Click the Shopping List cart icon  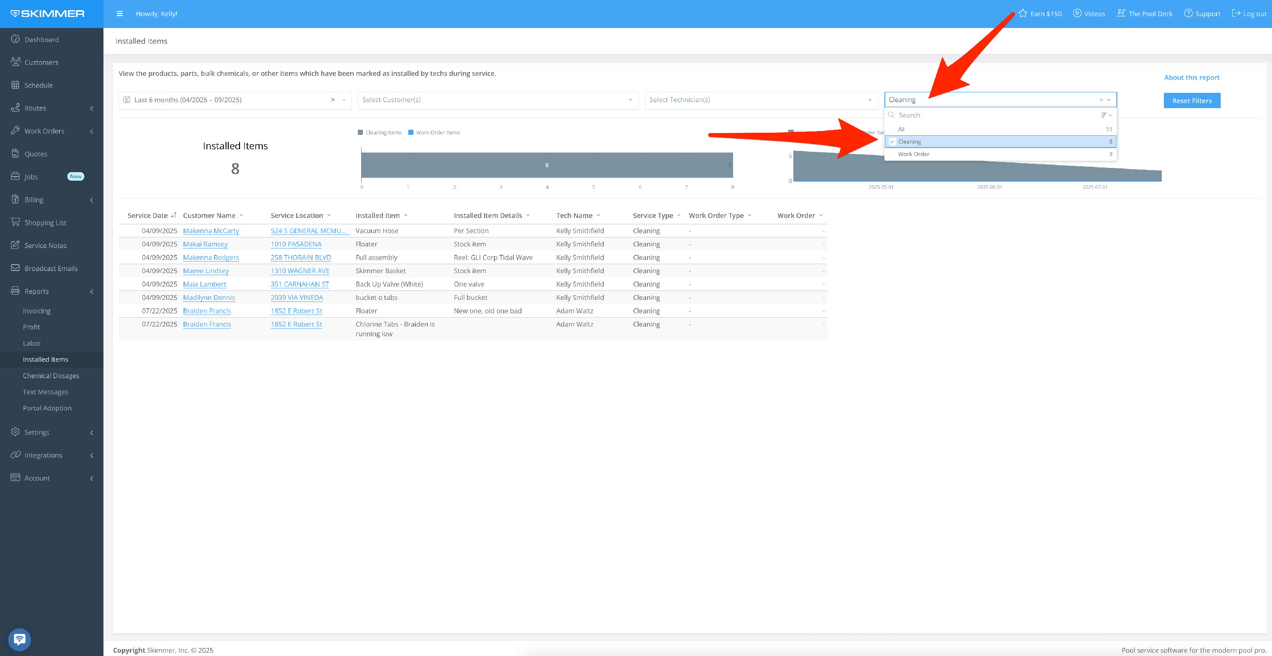pos(15,222)
